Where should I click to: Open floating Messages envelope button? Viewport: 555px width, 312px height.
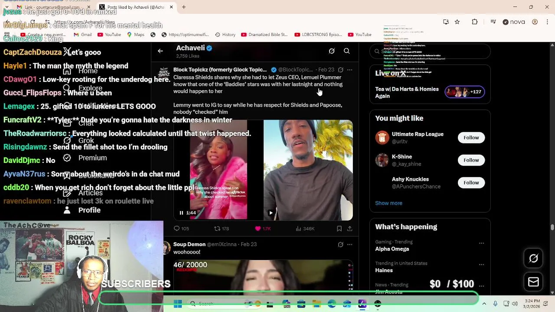(x=533, y=282)
